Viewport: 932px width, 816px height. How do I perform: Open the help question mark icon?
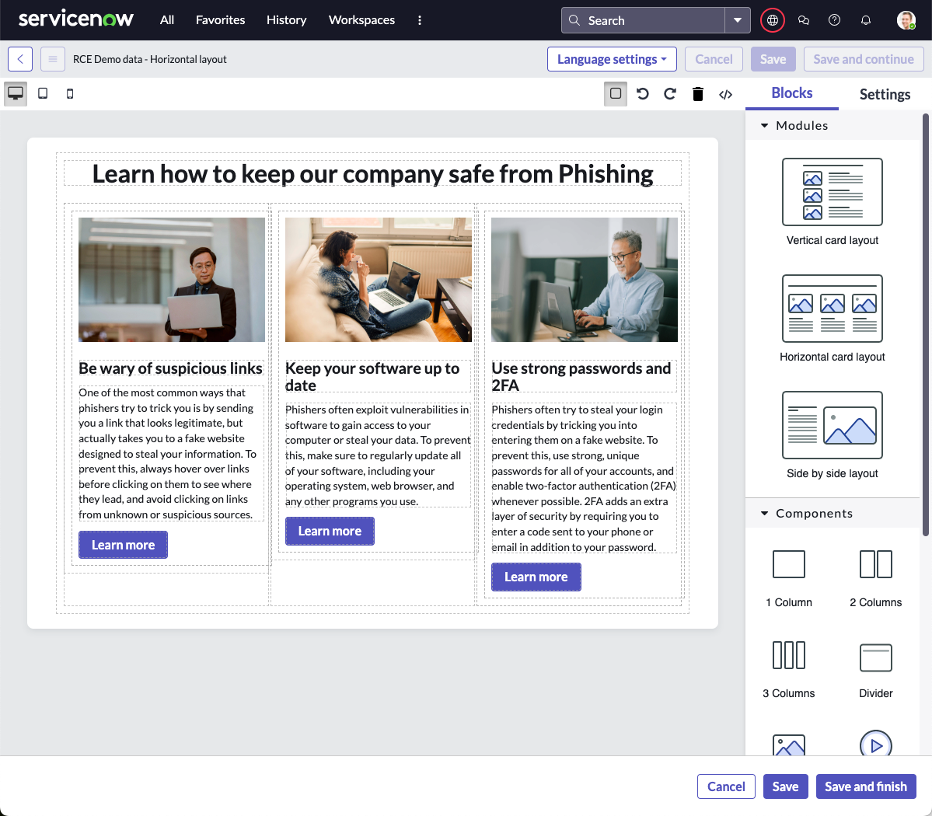(x=835, y=20)
